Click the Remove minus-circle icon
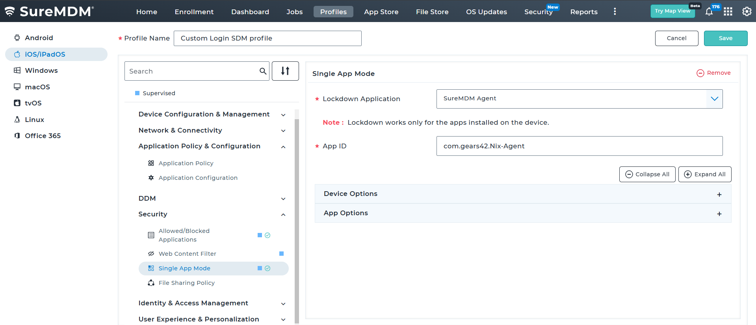Screen dimensions: 756x325 point(700,73)
